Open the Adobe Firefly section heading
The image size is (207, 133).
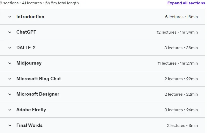point(31,110)
